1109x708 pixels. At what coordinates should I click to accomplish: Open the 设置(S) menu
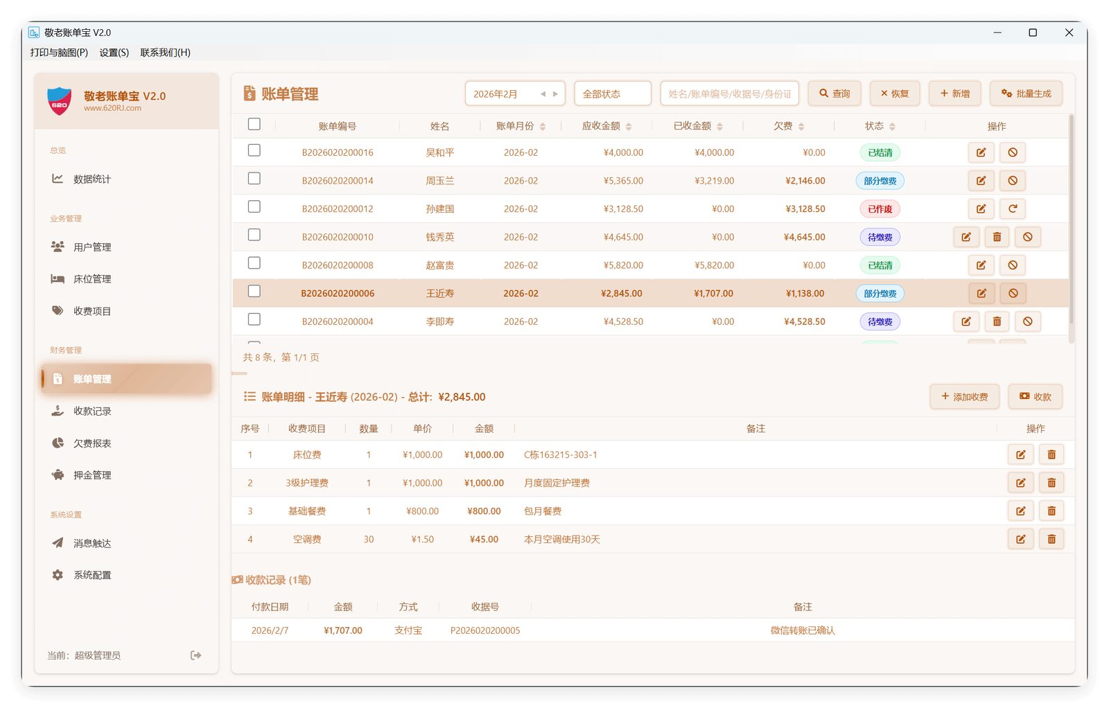pos(114,53)
